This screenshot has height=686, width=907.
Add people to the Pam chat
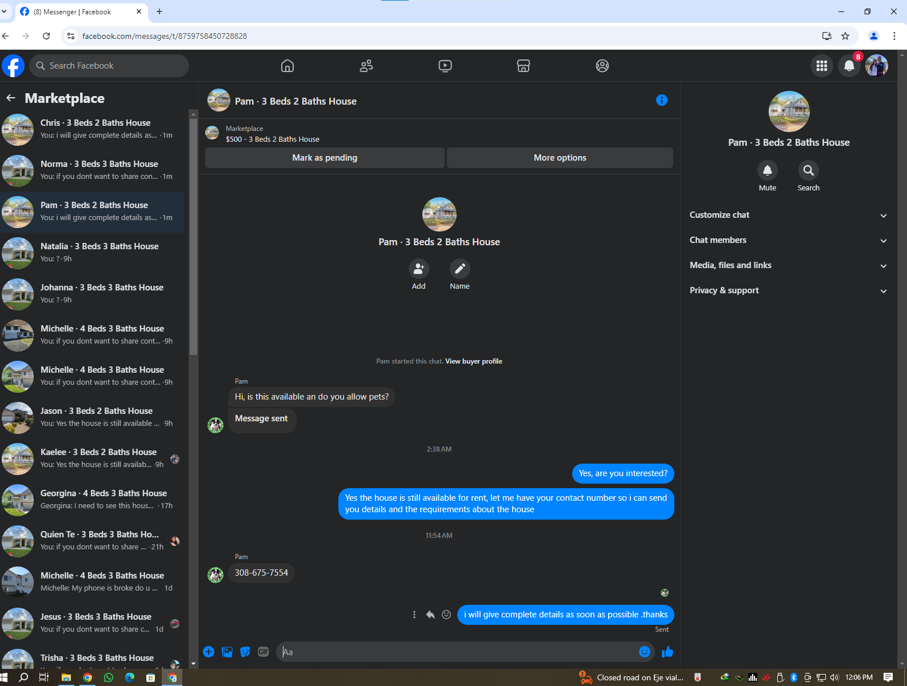point(419,269)
